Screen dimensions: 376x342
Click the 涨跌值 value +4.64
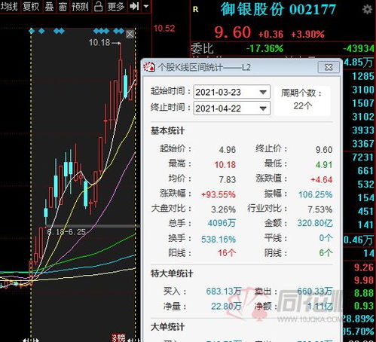[322, 180]
